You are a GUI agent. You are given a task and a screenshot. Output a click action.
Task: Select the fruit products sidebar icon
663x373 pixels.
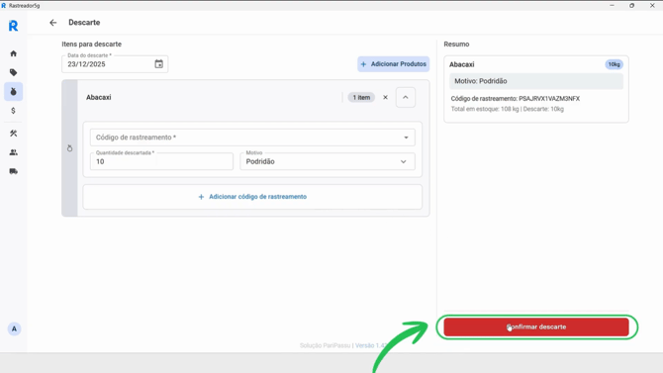click(x=14, y=92)
